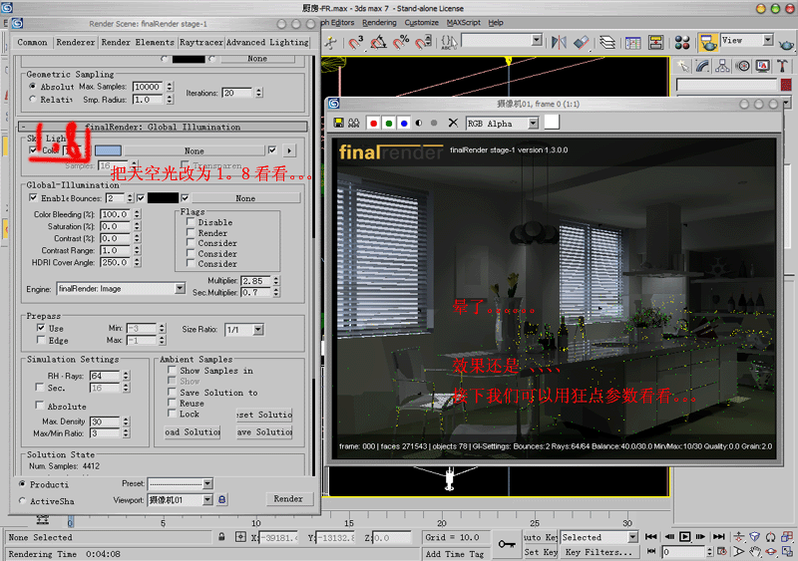Check the Render flag checkbox
798x561 pixels.
click(191, 232)
